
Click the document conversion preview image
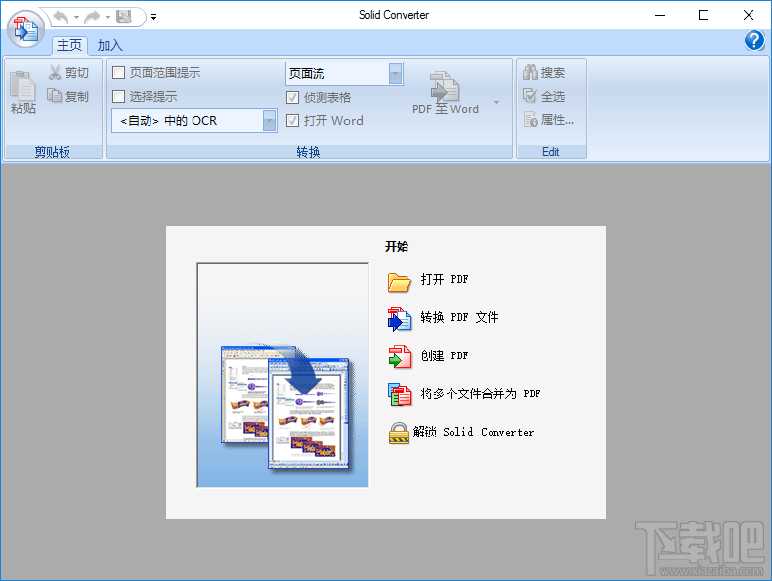click(283, 375)
